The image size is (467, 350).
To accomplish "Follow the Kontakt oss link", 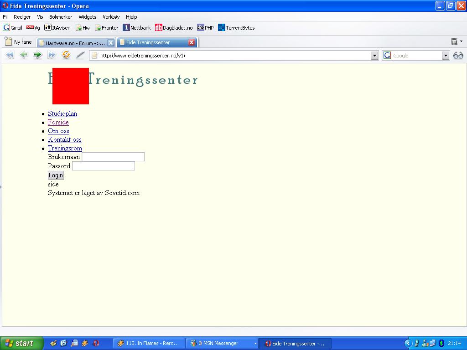I will click(x=65, y=139).
